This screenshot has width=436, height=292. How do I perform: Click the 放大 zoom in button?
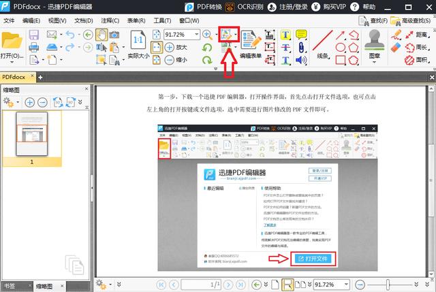pos(176,47)
